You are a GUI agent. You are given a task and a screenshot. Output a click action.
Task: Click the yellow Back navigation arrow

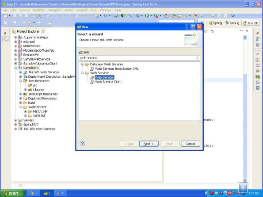click(x=30, y=23)
